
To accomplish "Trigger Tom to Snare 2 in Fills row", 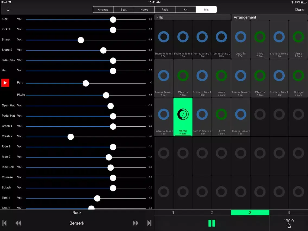I will 221,40.
